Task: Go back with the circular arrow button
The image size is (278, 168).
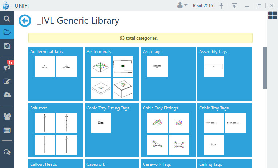Action: [25, 21]
